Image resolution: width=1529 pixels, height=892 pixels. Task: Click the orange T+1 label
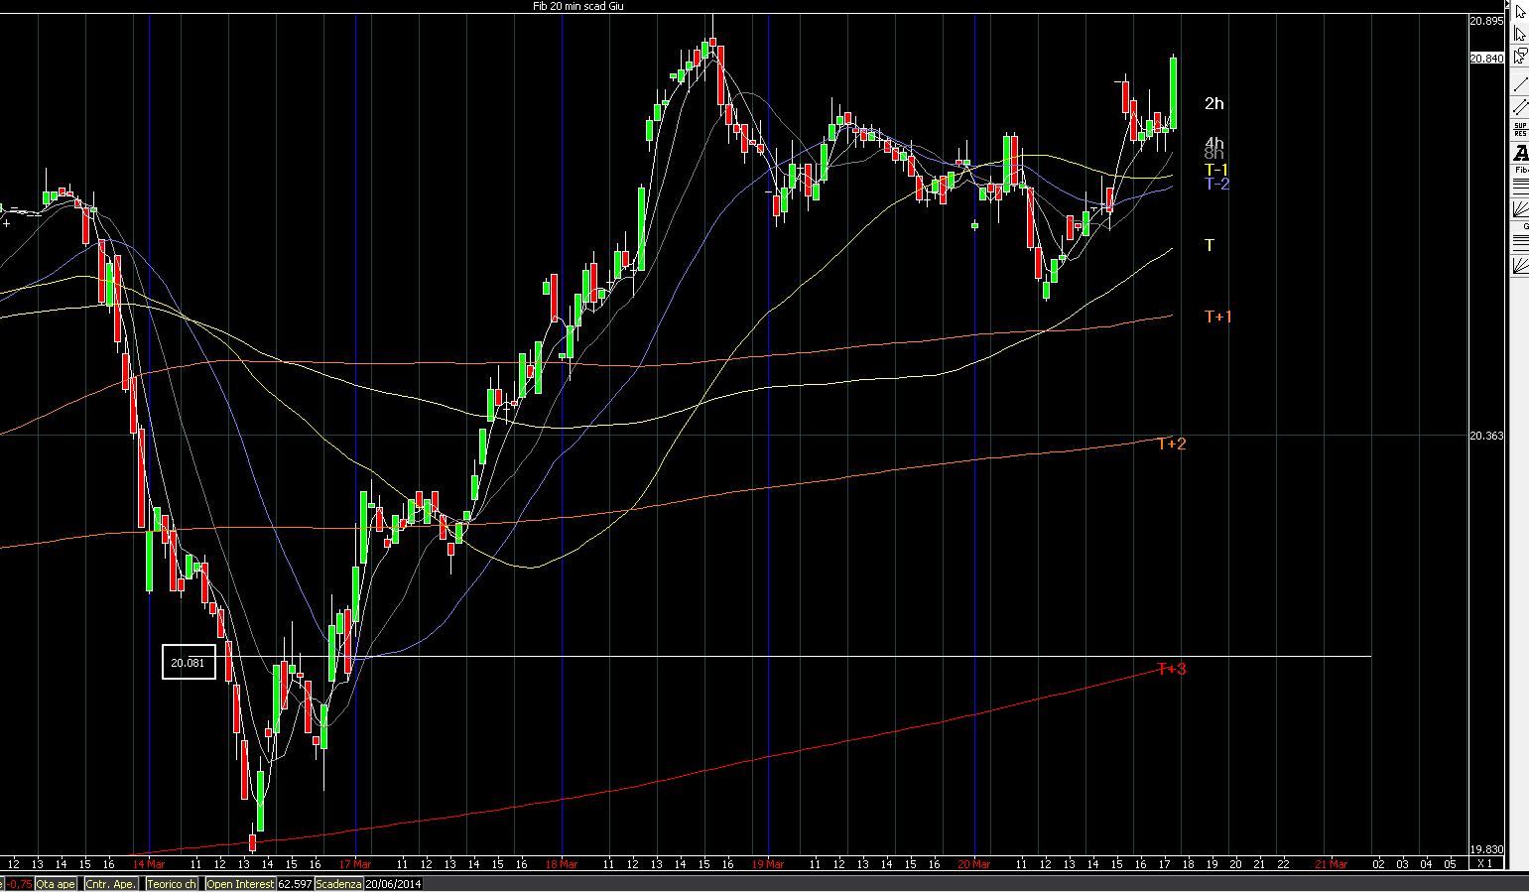click(x=1217, y=317)
